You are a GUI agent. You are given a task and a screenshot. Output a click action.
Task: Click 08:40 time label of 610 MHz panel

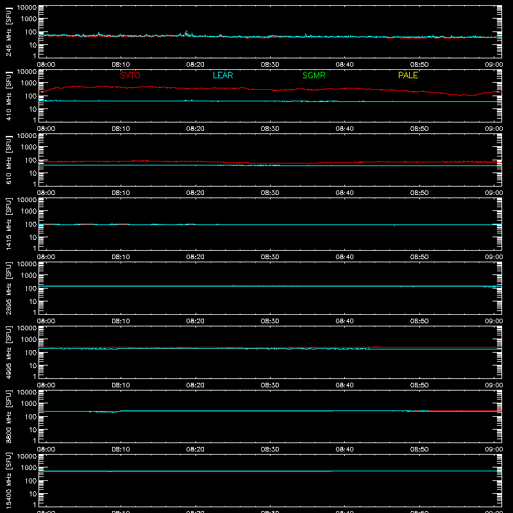pos(344,193)
